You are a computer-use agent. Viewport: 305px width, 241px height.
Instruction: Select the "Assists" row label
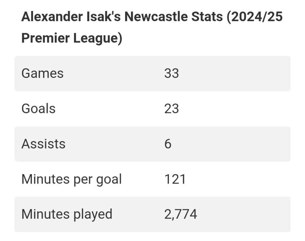click(x=43, y=144)
